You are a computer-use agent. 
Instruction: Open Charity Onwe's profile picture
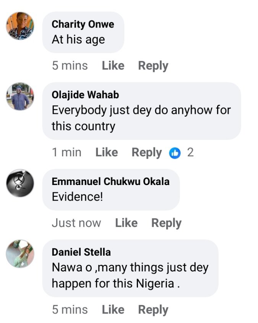tap(20, 26)
